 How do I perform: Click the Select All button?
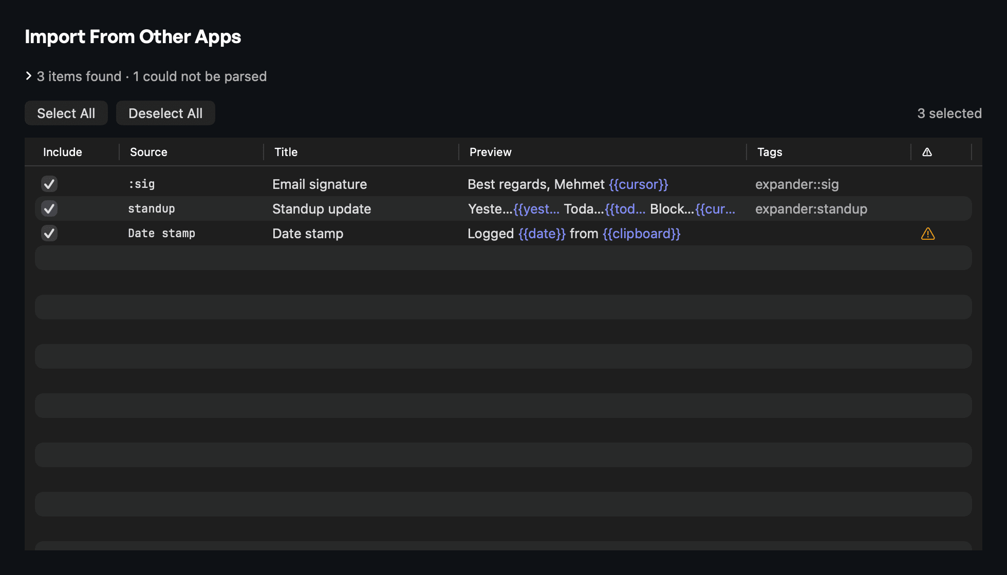tap(66, 113)
